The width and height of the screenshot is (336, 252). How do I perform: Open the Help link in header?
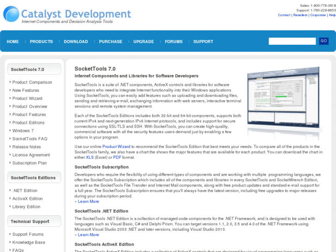(332, 15)
